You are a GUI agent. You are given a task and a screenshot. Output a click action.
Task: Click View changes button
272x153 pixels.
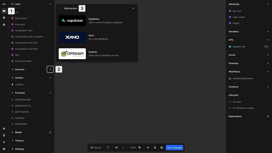coord(174,148)
